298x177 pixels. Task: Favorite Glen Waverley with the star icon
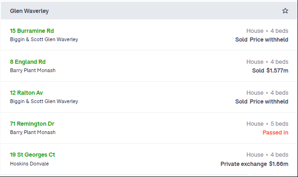pyautogui.click(x=285, y=11)
